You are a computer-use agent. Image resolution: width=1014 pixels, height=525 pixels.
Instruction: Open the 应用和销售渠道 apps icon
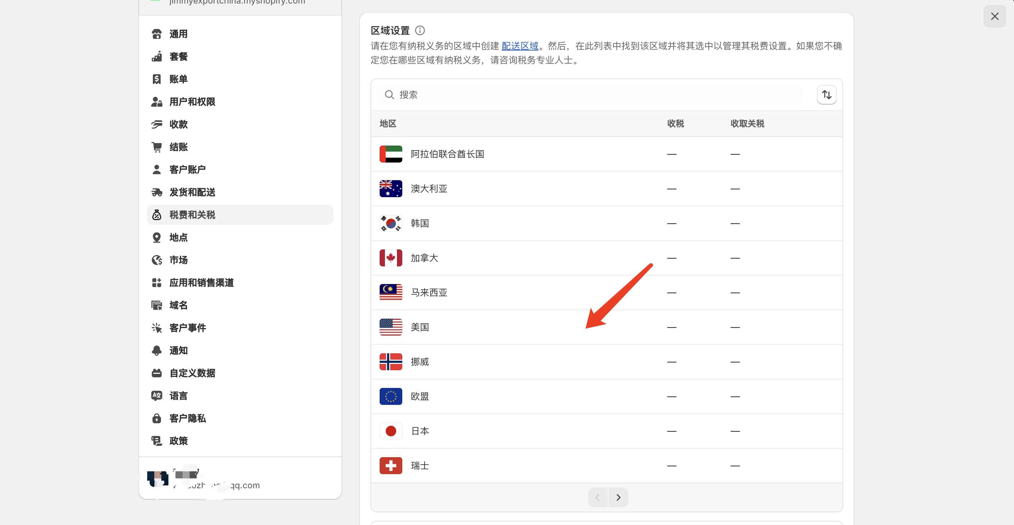[157, 283]
